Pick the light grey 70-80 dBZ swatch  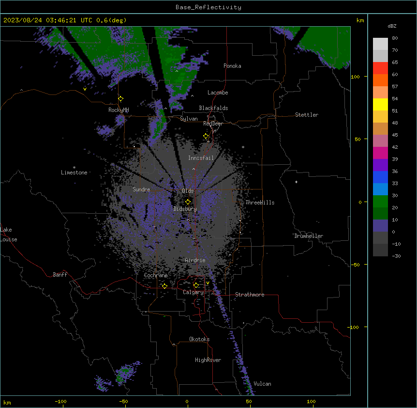pyautogui.click(x=380, y=44)
